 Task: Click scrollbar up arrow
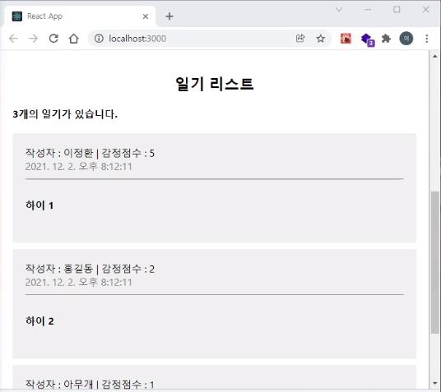[434, 56]
